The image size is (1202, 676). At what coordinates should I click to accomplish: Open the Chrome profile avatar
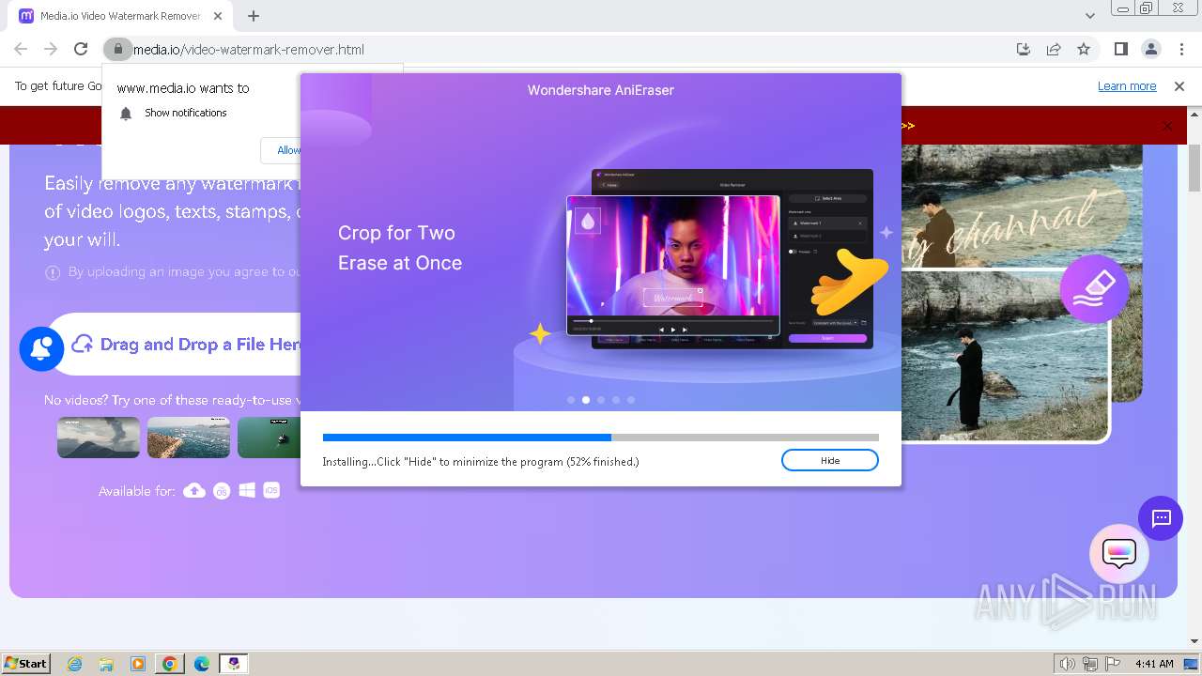[x=1151, y=50]
